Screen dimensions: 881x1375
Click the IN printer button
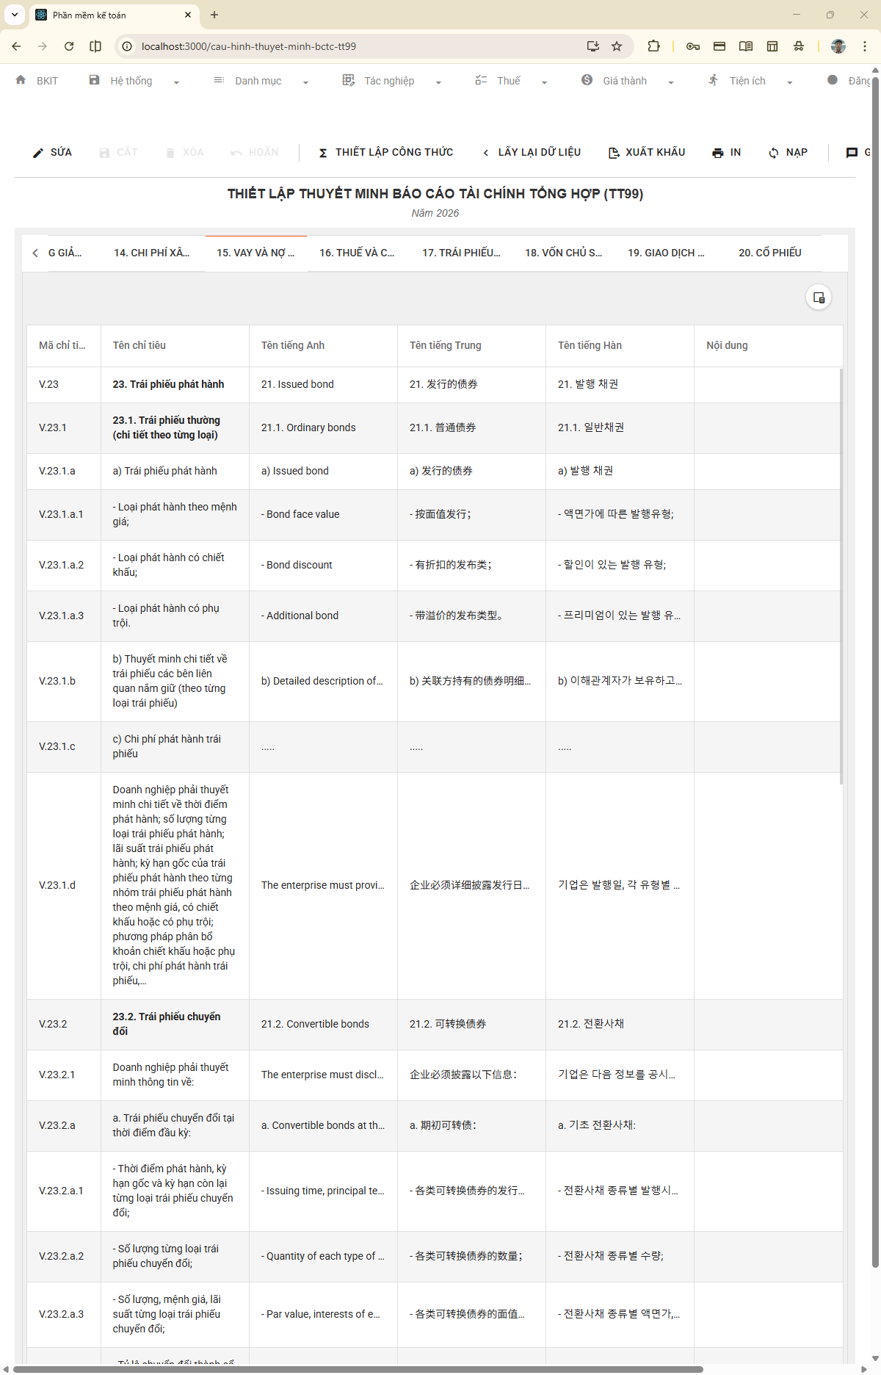(x=726, y=153)
